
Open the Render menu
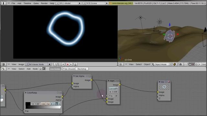44,3
